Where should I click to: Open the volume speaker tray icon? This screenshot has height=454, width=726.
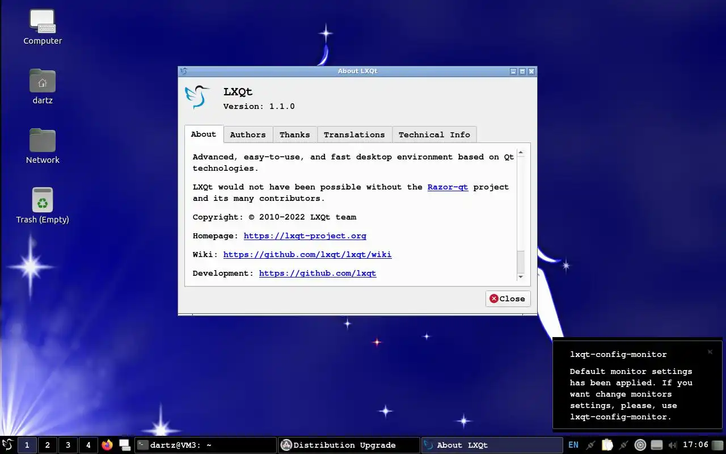pos(673,445)
